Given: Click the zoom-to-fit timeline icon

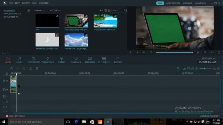Looking at the screenshot, I should pos(189,69).
